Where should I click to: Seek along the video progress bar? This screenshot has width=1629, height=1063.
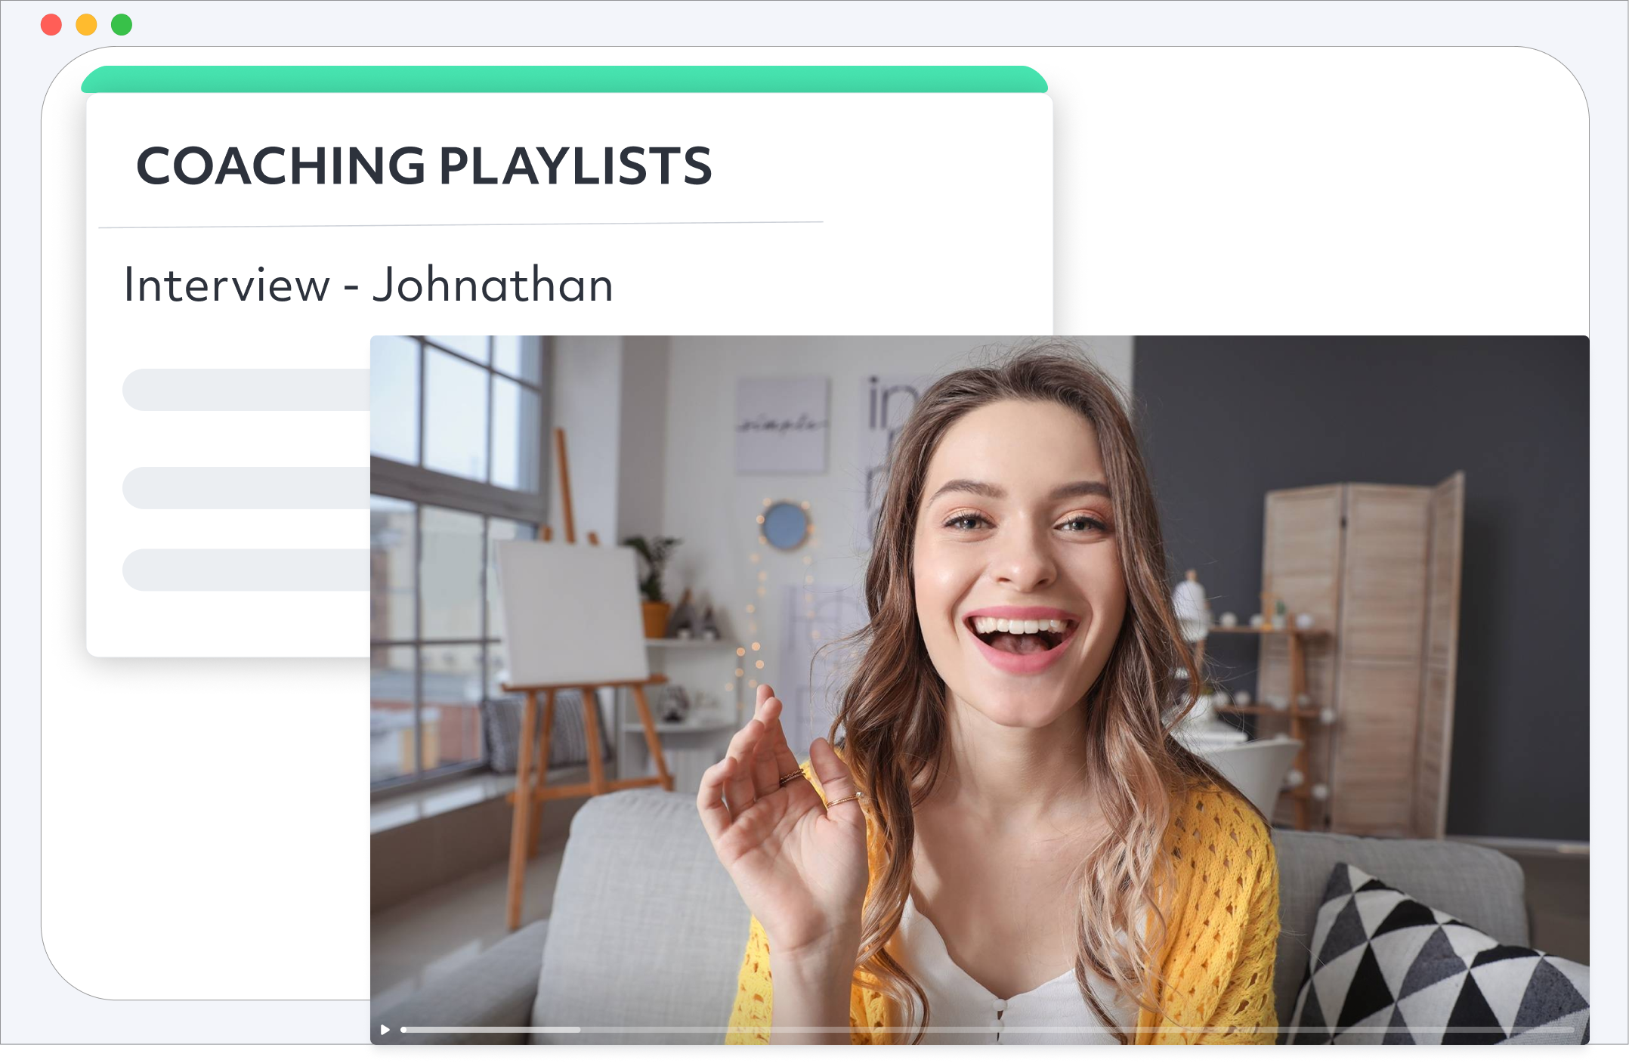tap(988, 1029)
